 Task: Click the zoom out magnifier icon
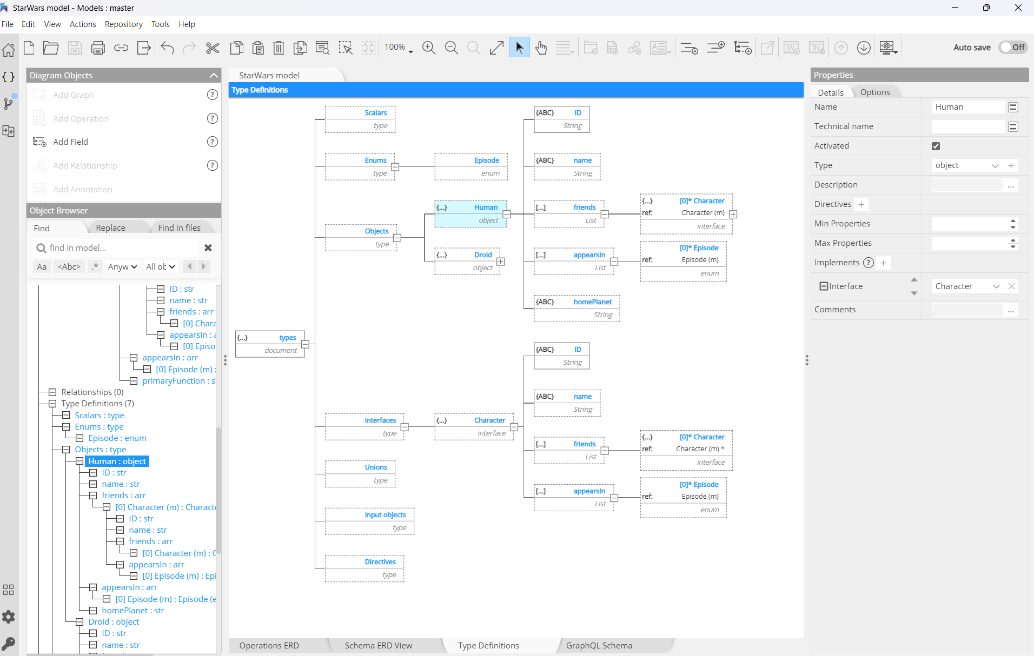(x=452, y=48)
